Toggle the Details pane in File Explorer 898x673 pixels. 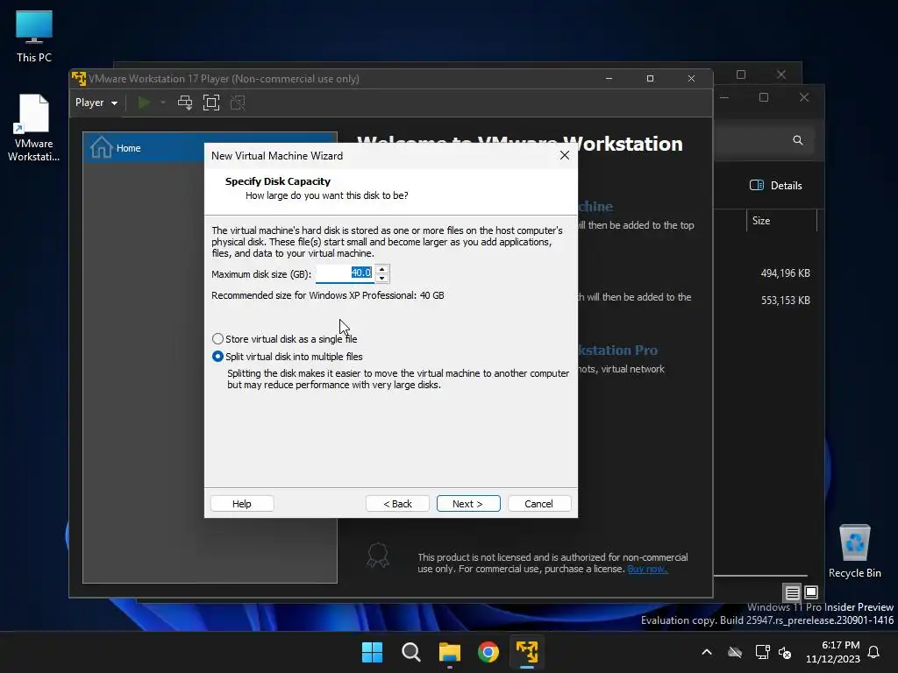coord(776,186)
